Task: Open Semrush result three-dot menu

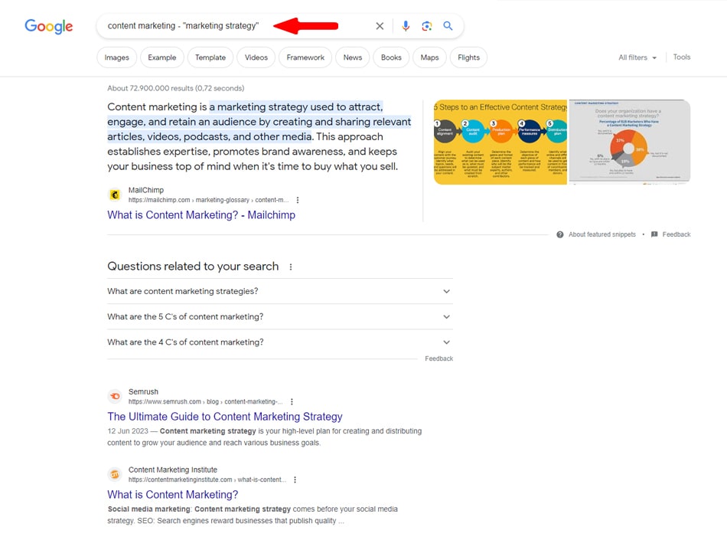Action: [292, 402]
